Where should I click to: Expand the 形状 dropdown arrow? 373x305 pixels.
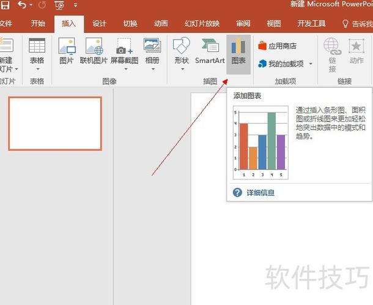click(182, 69)
